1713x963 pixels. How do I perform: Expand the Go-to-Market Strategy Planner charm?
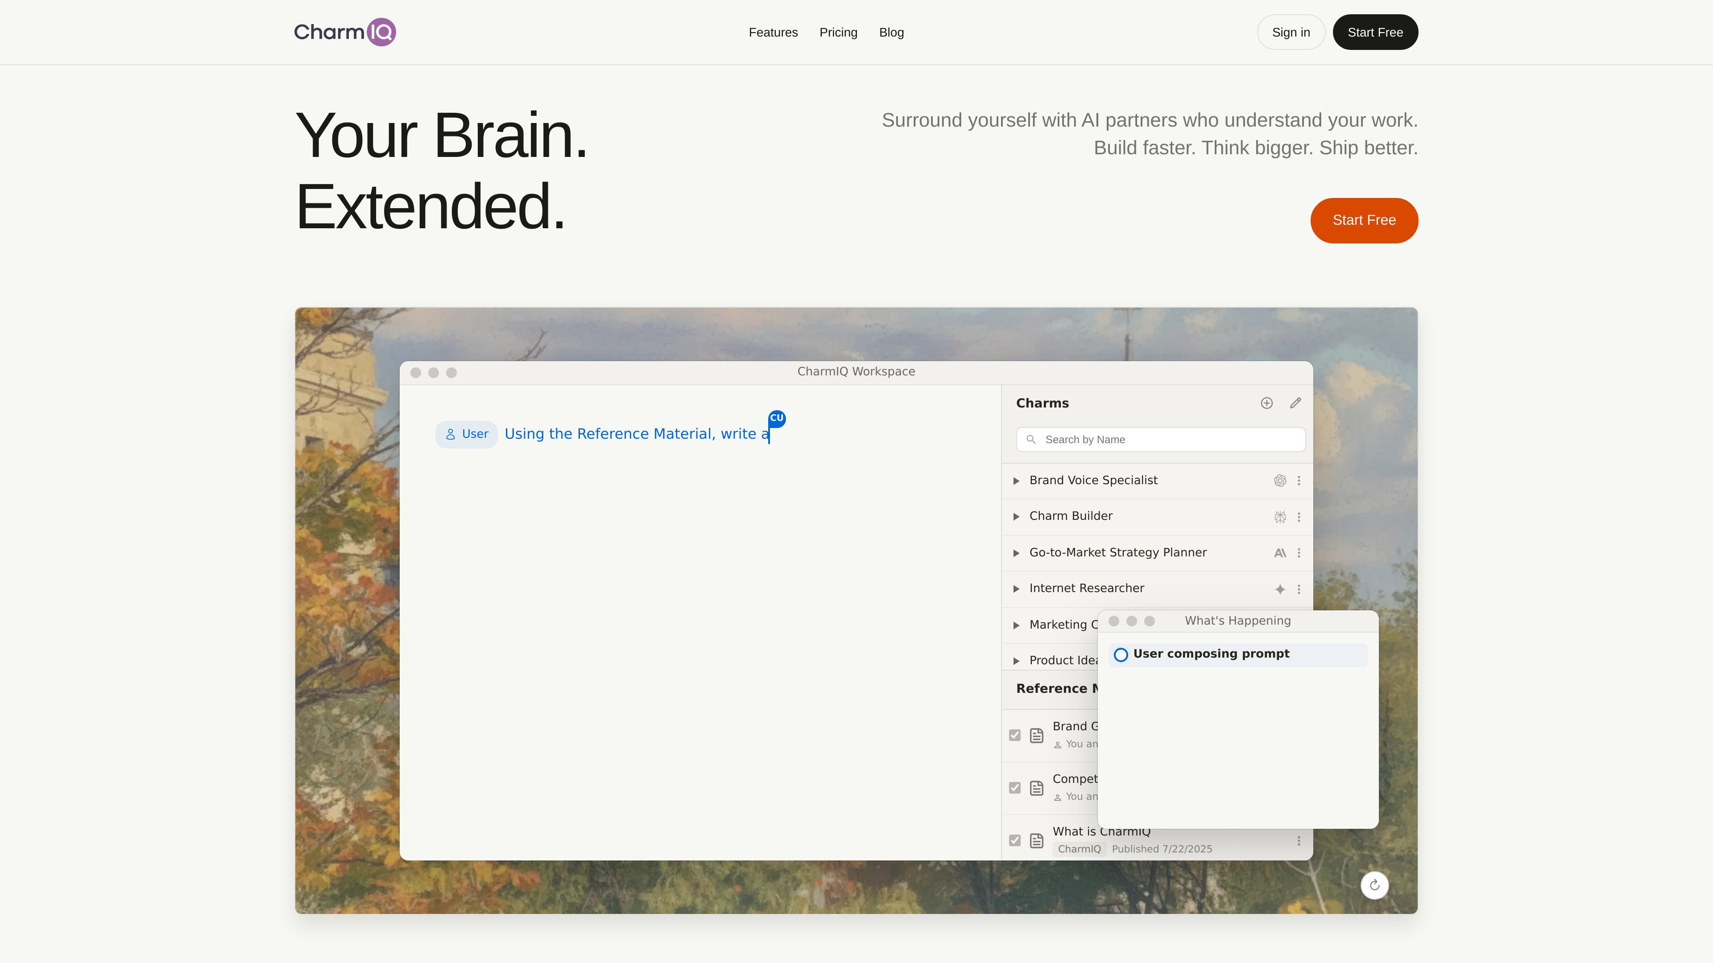point(1016,553)
